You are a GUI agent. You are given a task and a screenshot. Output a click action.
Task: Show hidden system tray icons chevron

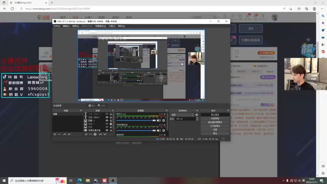pyautogui.click(x=283, y=180)
